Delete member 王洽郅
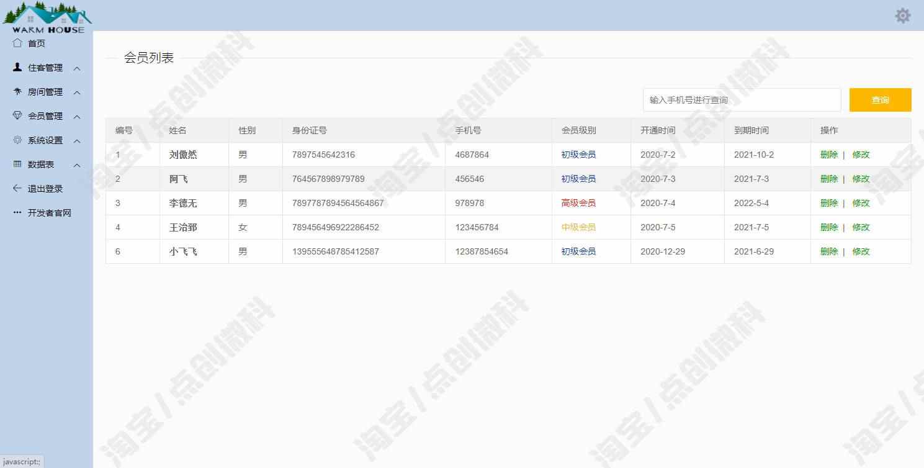Image resolution: width=924 pixels, height=468 pixels. click(x=828, y=227)
